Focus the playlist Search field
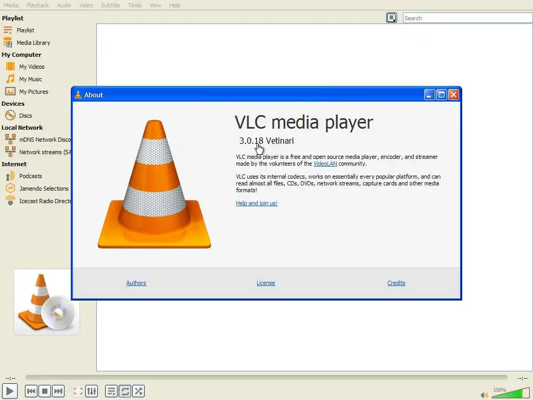 [468, 18]
